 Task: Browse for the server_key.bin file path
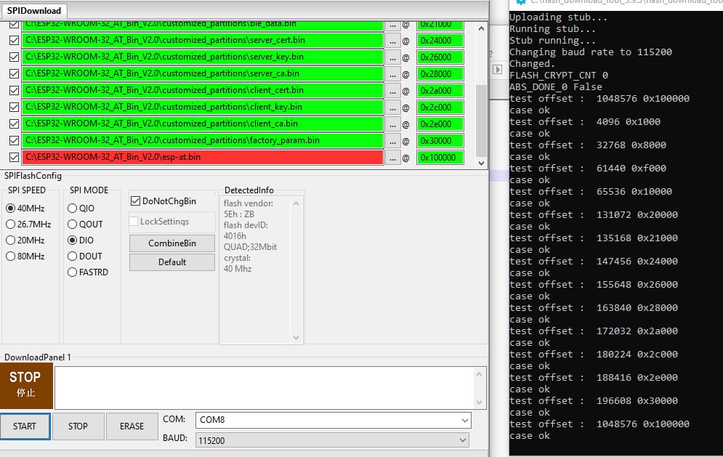pyautogui.click(x=392, y=57)
